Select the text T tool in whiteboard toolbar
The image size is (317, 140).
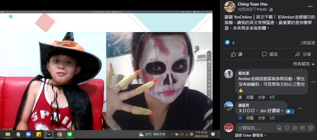point(209,69)
